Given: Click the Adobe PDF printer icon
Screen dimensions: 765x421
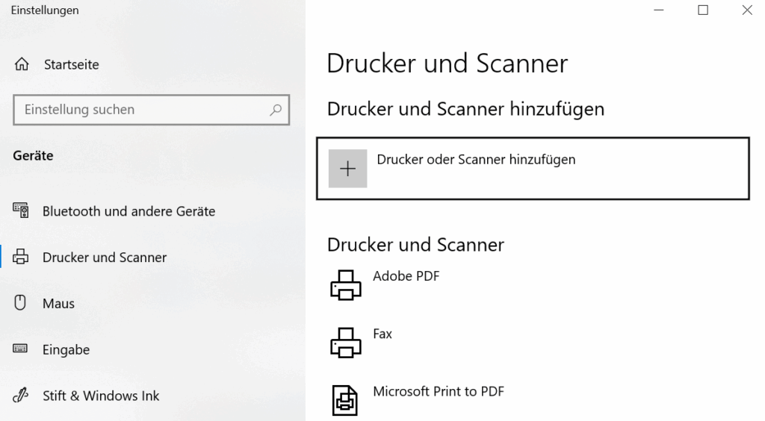Looking at the screenshot, I should coord(345,285).
